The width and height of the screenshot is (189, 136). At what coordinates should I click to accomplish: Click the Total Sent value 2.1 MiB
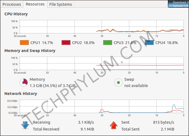tap(167, 129)
